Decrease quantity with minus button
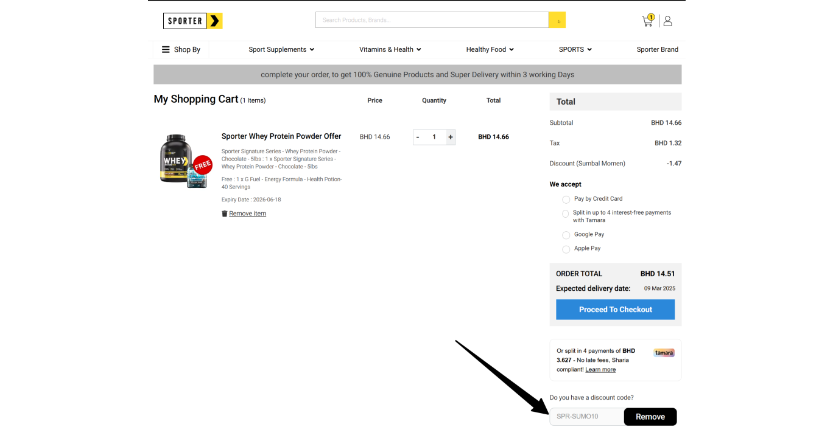This screenshot has width=833, height=438. [x=418, y=137]
